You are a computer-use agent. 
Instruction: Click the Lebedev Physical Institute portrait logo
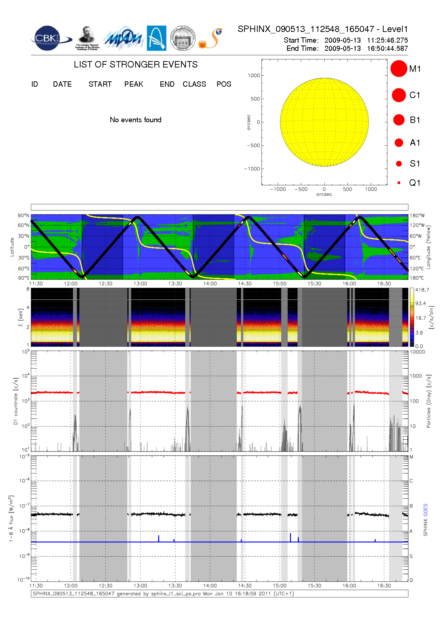(87, 38)
